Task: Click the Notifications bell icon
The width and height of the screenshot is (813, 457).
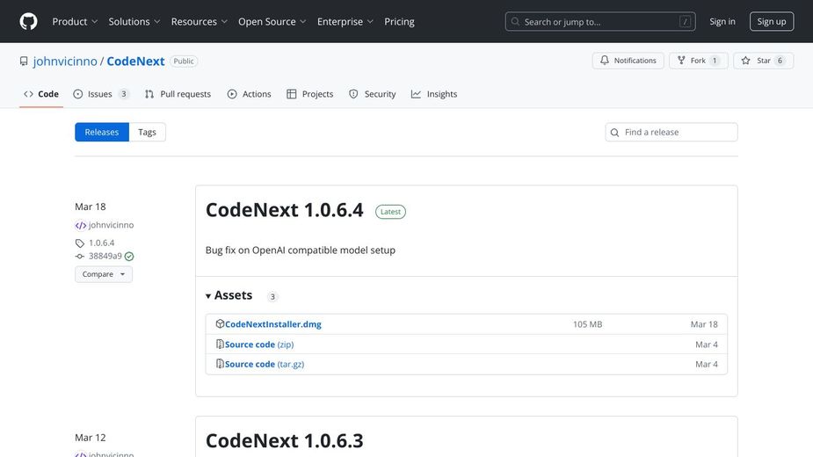Action: click(x=604, y=61)
